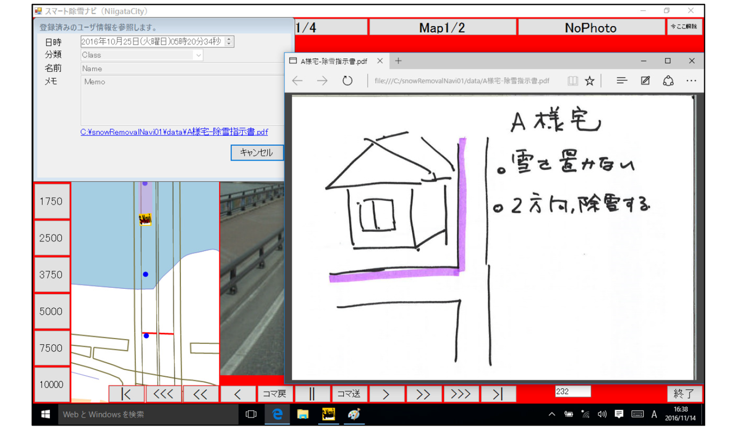Open the Map1/2 tab
This screenshot has width=737, height=430.
tap(442, 27)
